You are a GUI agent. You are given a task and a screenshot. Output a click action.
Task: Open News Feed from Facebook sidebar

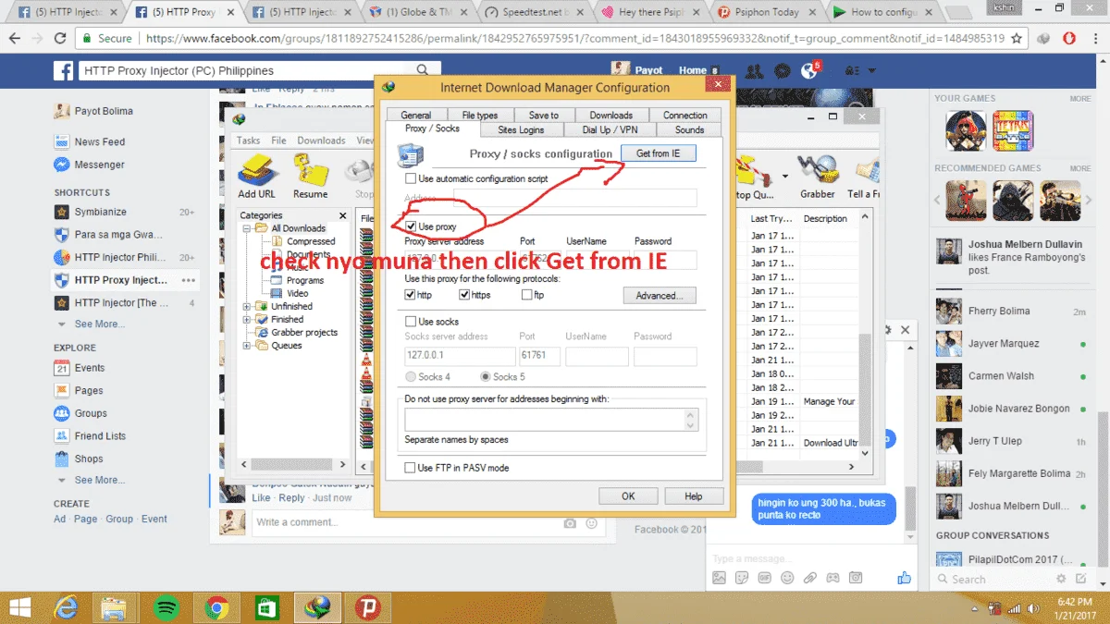[90, 142]
